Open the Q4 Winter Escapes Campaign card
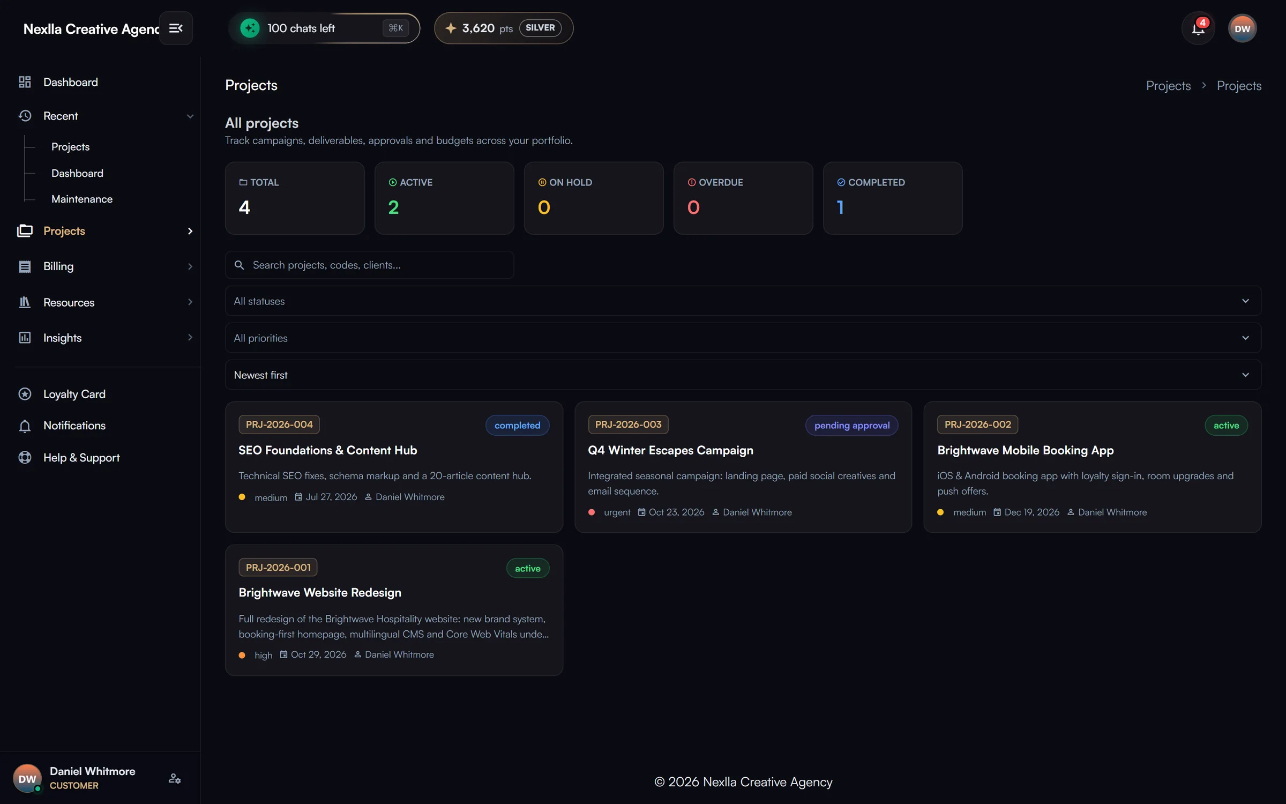The image size is (1286, 804). (743, 467)
